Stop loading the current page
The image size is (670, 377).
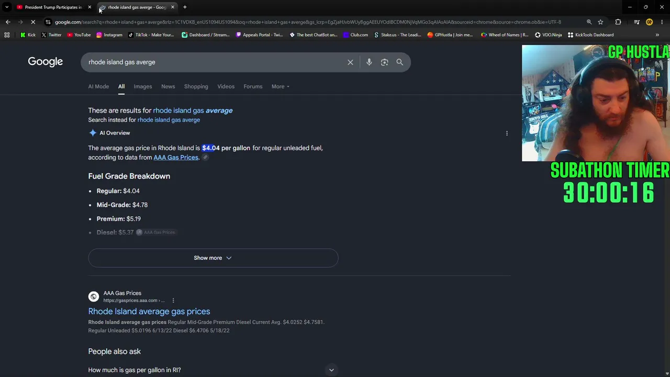click(33, 22)
